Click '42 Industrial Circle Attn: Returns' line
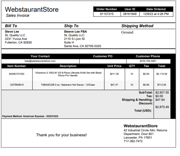 pyautogui.click(x=145, y=130)
